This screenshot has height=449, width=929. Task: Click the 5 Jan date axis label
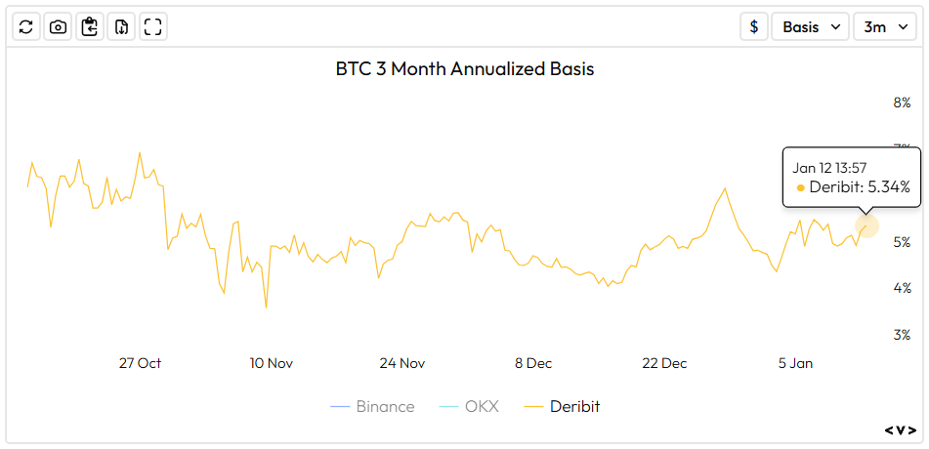(795, 363)
